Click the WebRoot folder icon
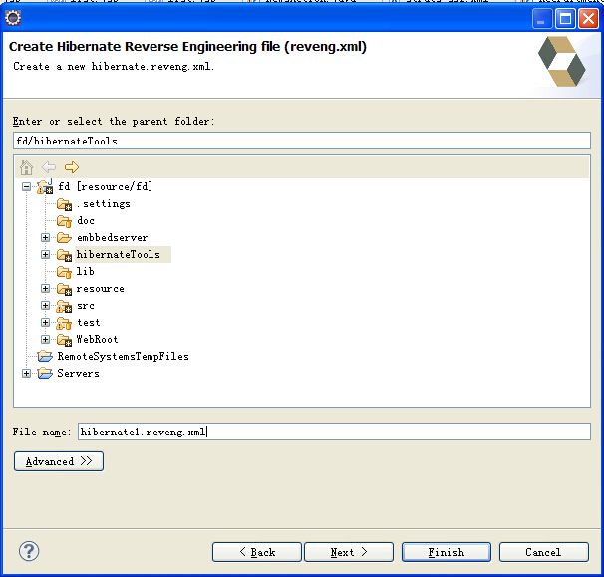This screenshot has width=604, height=577. [64, 340]
